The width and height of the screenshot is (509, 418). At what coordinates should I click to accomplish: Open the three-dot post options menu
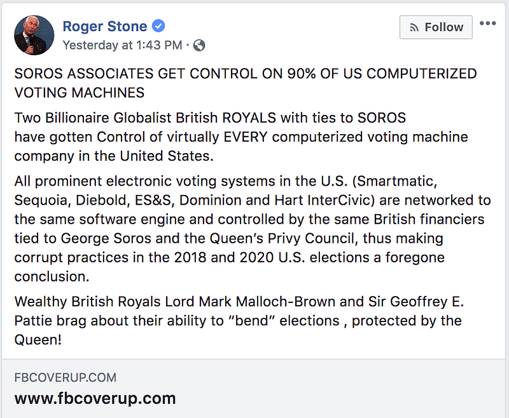click(x=487, y=24)
